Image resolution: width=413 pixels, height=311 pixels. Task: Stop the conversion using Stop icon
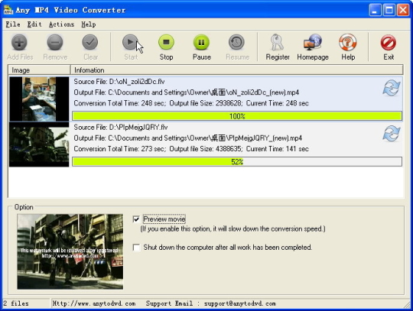point(166,42)
